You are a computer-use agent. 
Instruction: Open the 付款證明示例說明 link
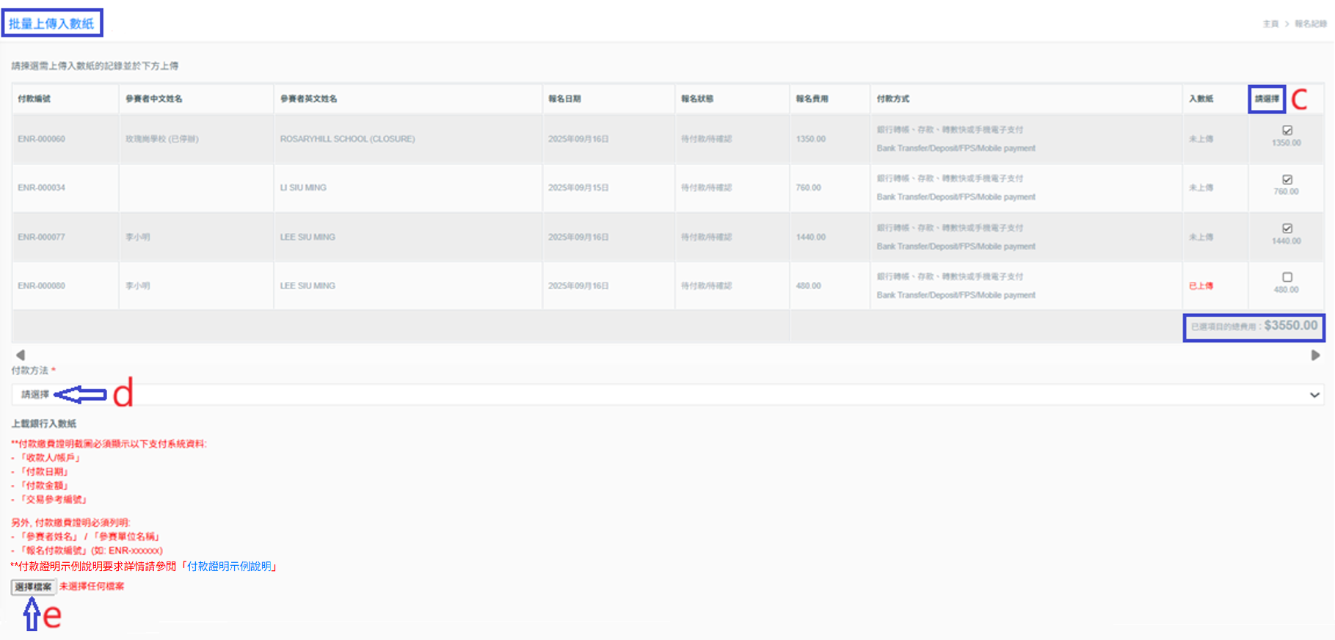pos(229,566)
